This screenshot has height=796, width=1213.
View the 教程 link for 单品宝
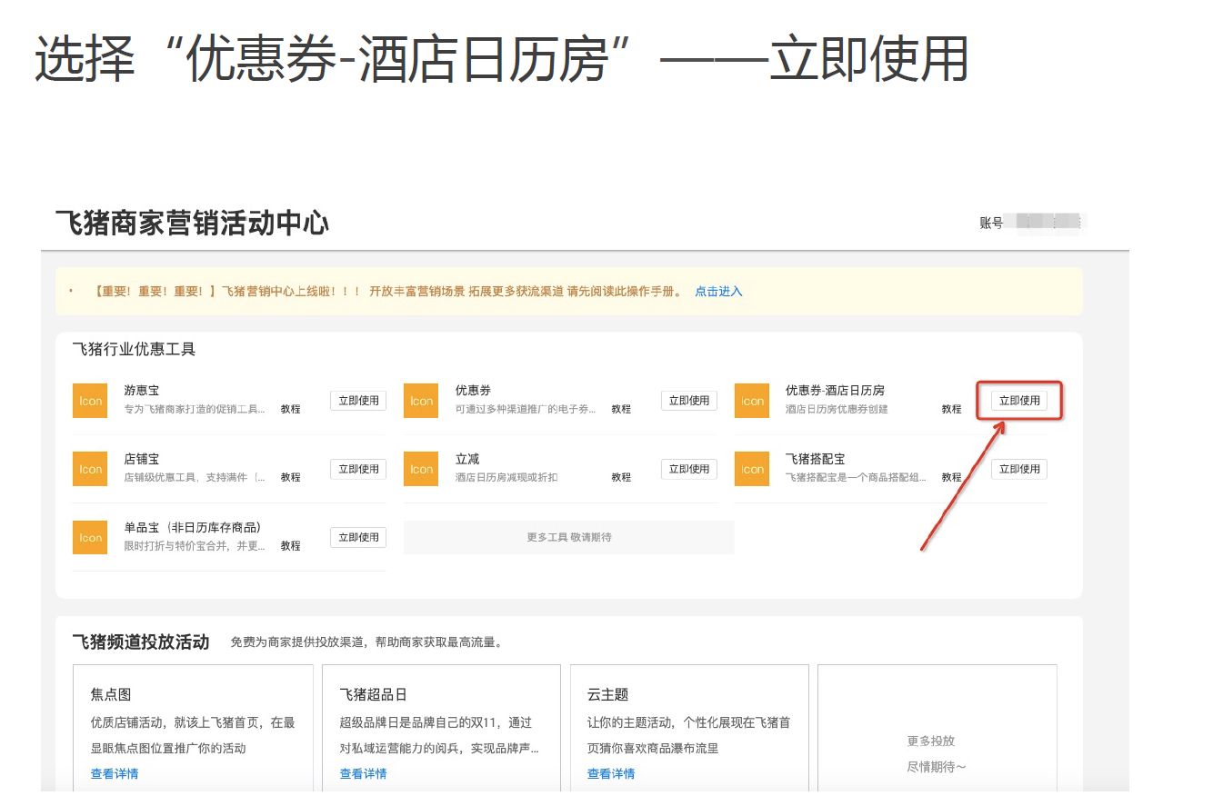click(290, 546)
